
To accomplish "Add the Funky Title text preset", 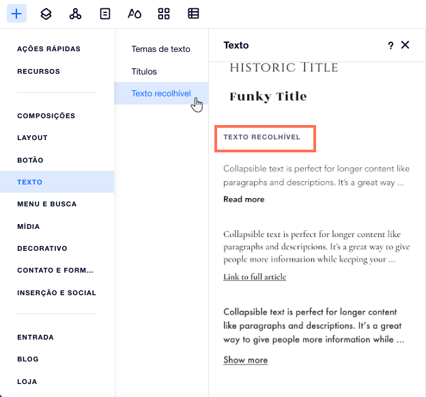I will (268, 96).
